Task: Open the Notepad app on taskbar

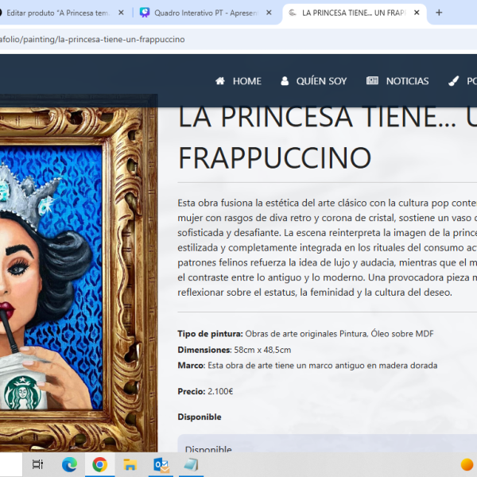Action: click(x=192, y=464)
